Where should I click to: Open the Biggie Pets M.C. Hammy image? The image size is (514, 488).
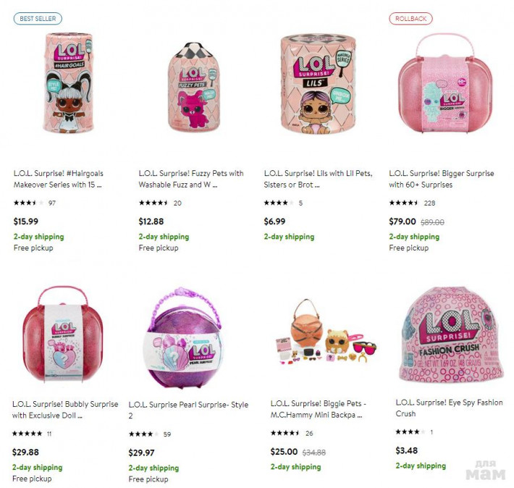tap(326, 332)
